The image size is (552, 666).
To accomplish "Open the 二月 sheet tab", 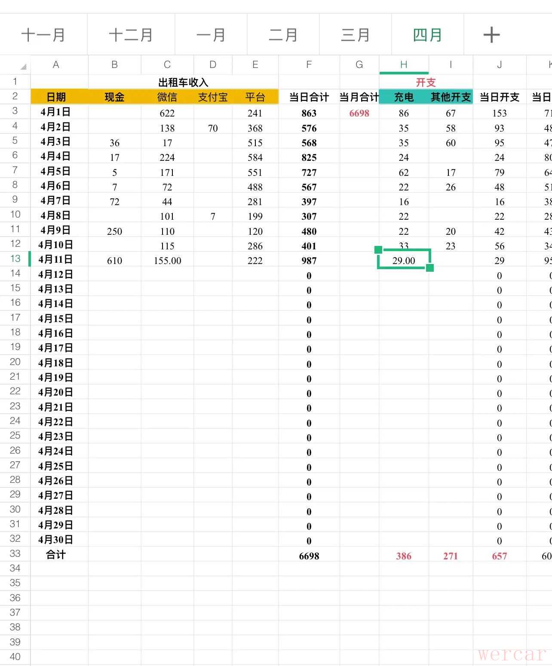I will [x=283, y=35].
